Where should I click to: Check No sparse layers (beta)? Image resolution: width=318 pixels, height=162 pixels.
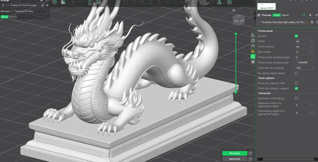[296, 73]
